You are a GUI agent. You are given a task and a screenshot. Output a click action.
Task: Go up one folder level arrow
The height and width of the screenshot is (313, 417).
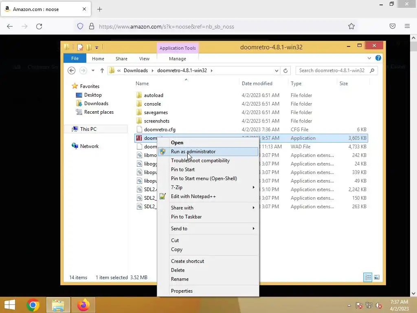(102, 71)
